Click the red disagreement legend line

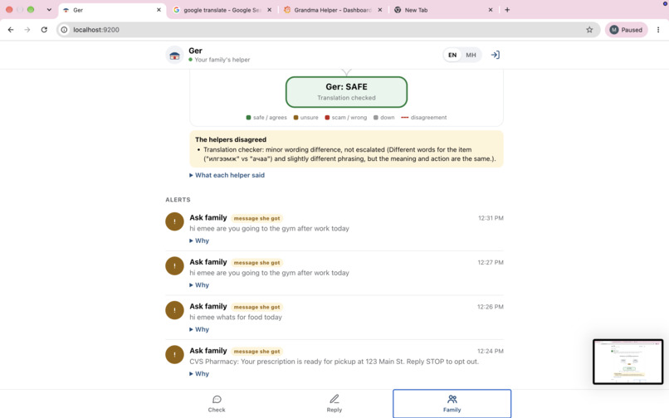pyautogui.click(x=405, y=117)
